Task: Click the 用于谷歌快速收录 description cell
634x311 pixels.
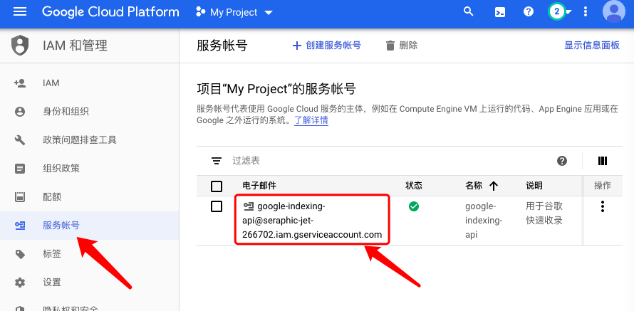Action: pos(544,214)
